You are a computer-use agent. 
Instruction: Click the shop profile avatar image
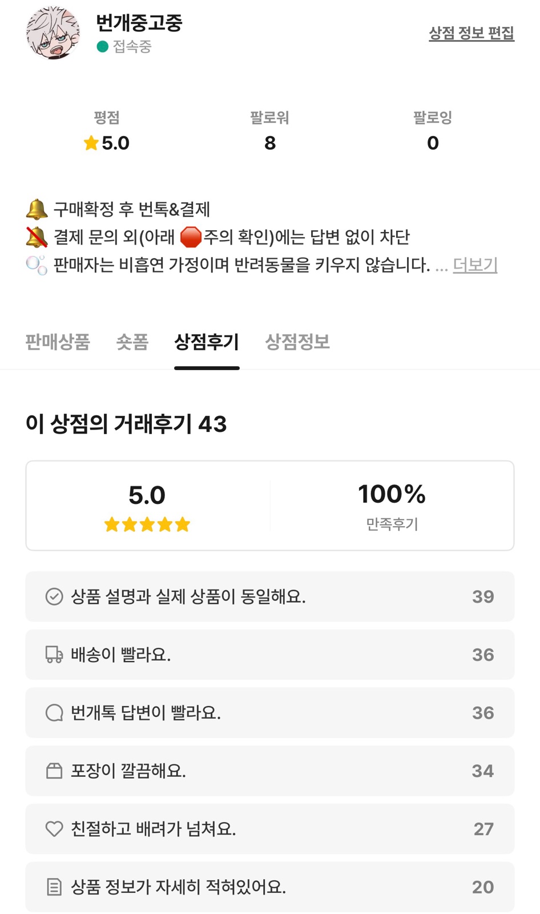click(x=53, y=33)
